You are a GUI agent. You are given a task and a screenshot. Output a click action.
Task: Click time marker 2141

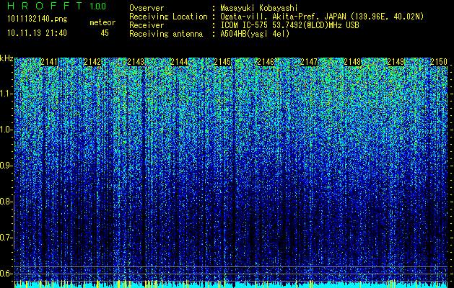tap(50, 62)
